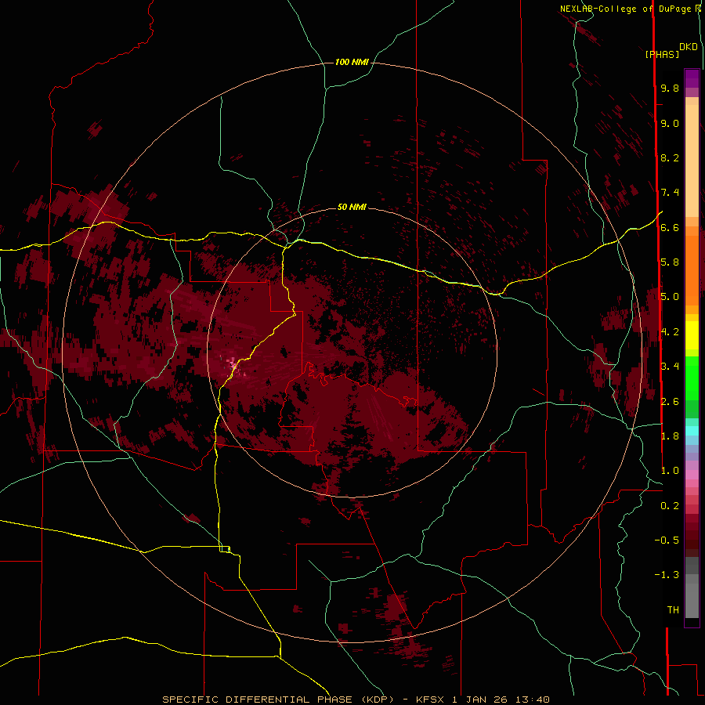Click the 2.6 value on the legend
The image size is (705, 705).
click(670, 402)
